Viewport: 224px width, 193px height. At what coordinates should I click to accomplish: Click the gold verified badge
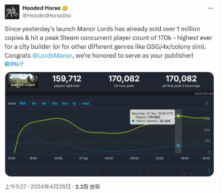(x=65, y=8)
